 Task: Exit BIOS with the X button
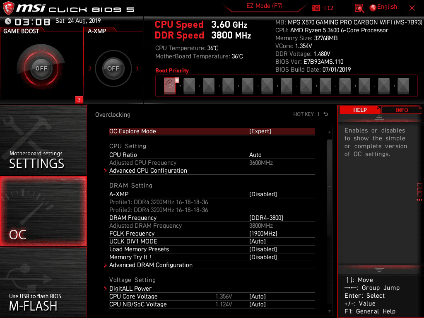click(412, 8)
